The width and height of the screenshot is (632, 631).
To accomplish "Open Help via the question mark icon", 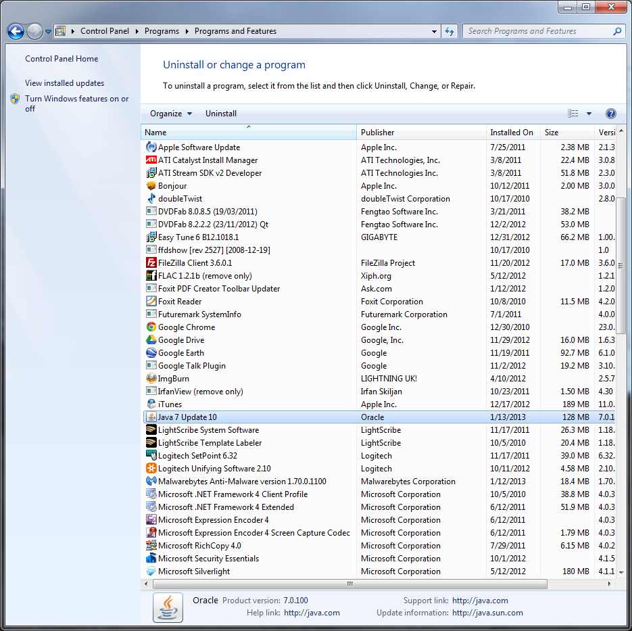I will point(610,113).
